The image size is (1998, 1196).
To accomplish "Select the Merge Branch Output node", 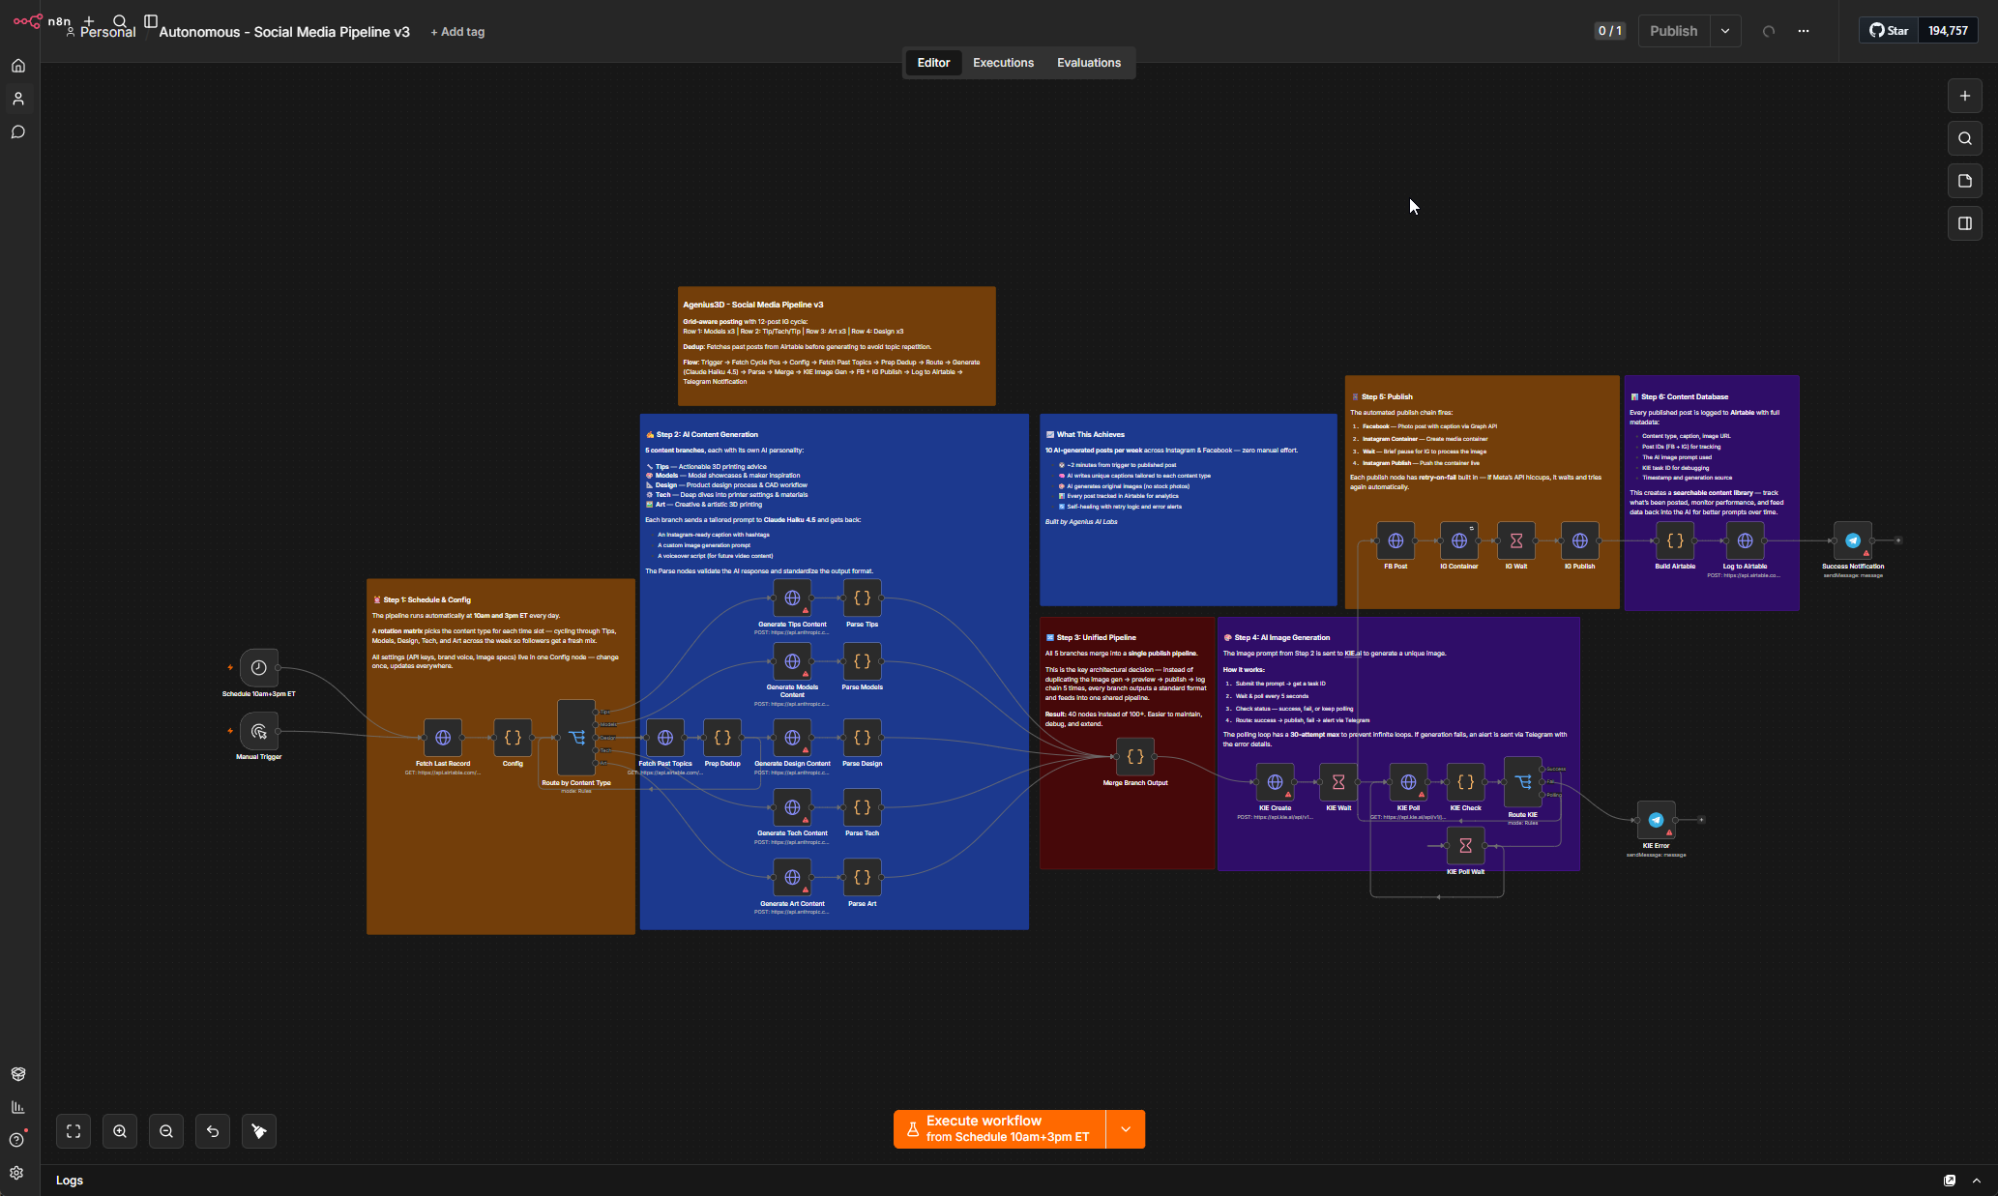I will pyautogui.click(x=1135, y=757).
